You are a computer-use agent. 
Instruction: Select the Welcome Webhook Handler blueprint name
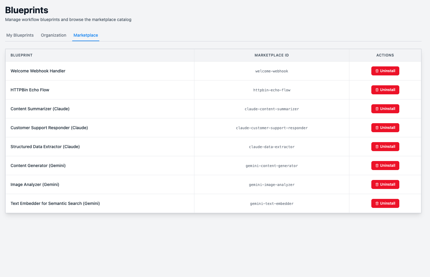pos(38,71)
